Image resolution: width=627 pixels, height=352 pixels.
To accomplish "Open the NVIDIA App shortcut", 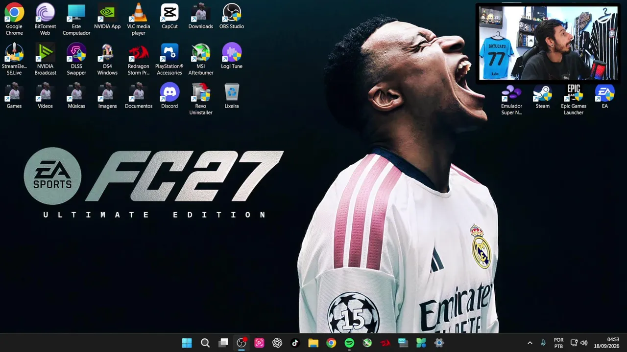I will pyautogui.click(x=107, y=17).
